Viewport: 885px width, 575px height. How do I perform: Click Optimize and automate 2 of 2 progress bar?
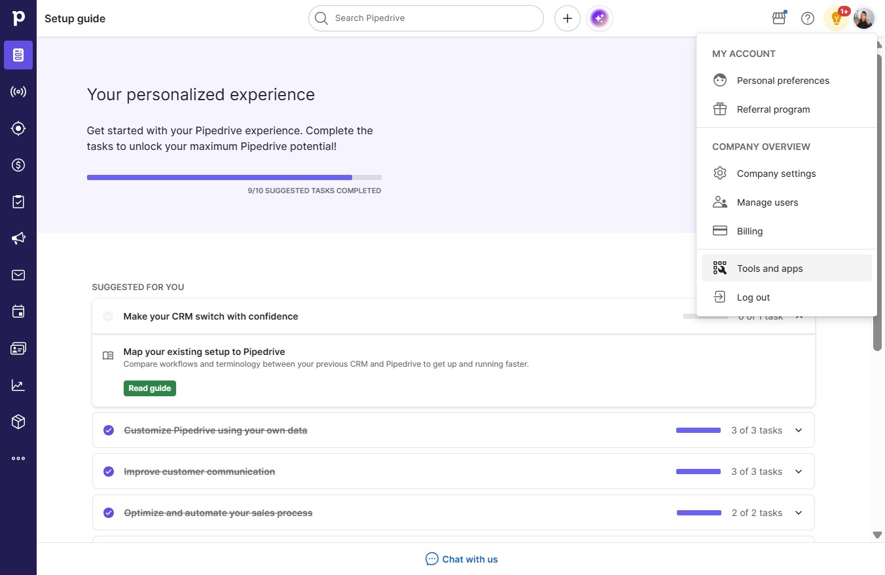699,513
